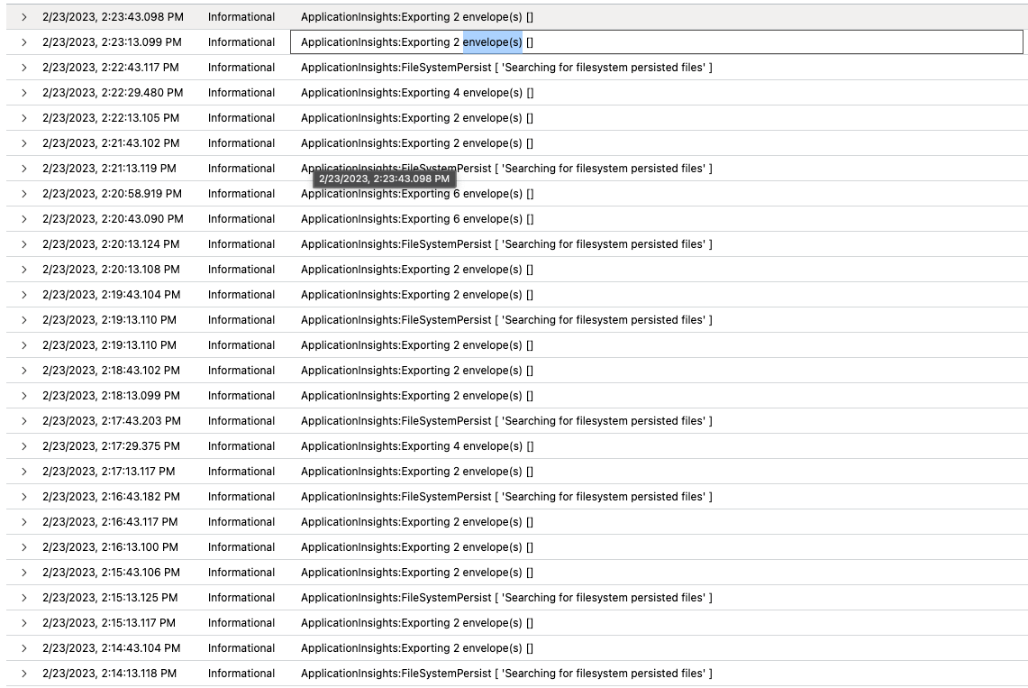
Task: Select the 'Exporting 6 envelope(s)' row at 2:20:43.090 PM
Action: pyautogui.click(x=541, y=219)
